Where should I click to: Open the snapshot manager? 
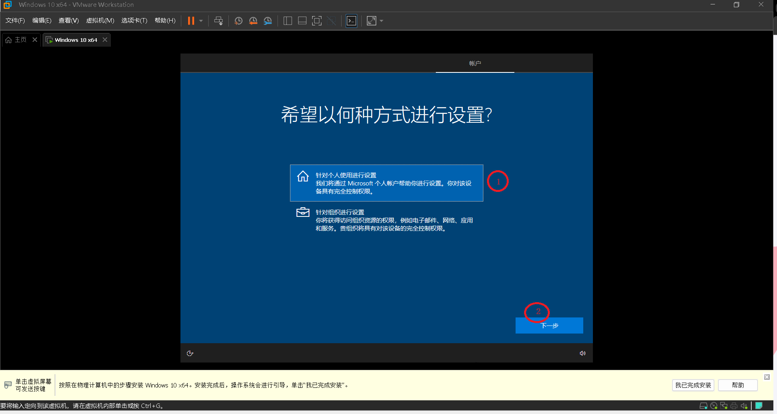(x=268, y=21)
